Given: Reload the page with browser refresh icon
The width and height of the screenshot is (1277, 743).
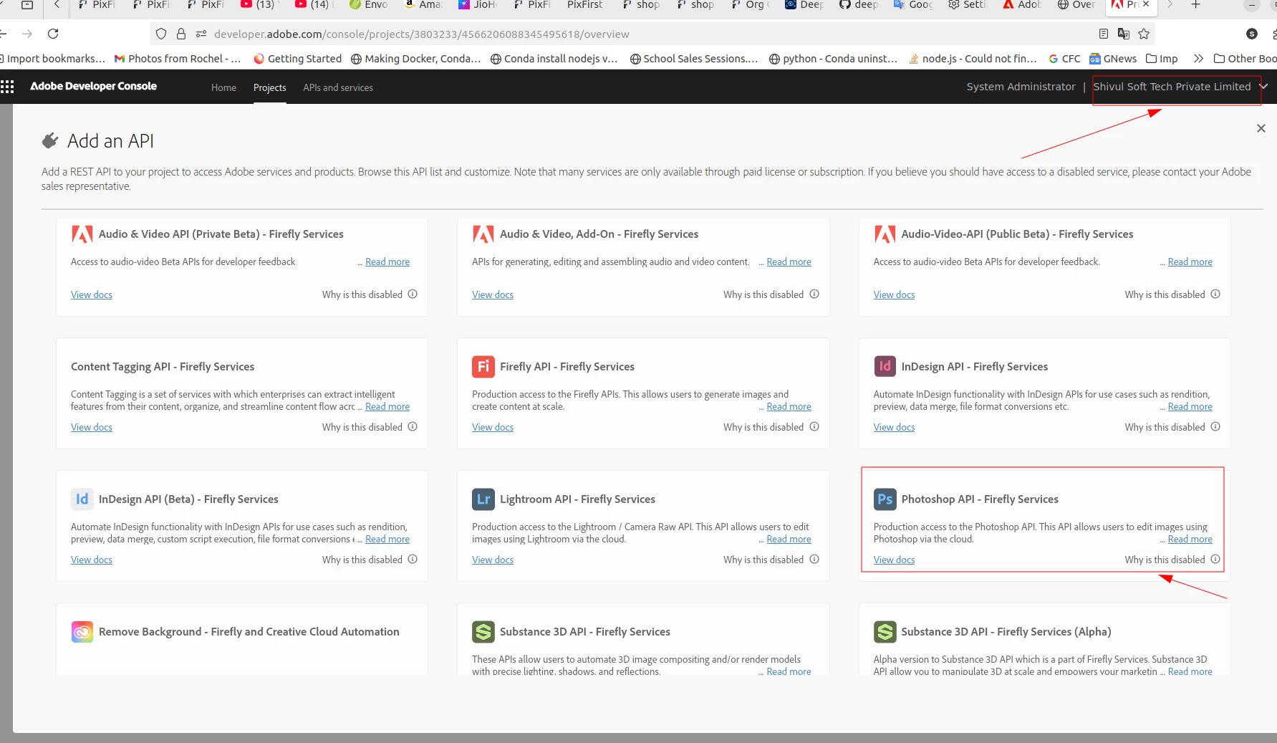Looking at the screenshot, I should point(53,34).
